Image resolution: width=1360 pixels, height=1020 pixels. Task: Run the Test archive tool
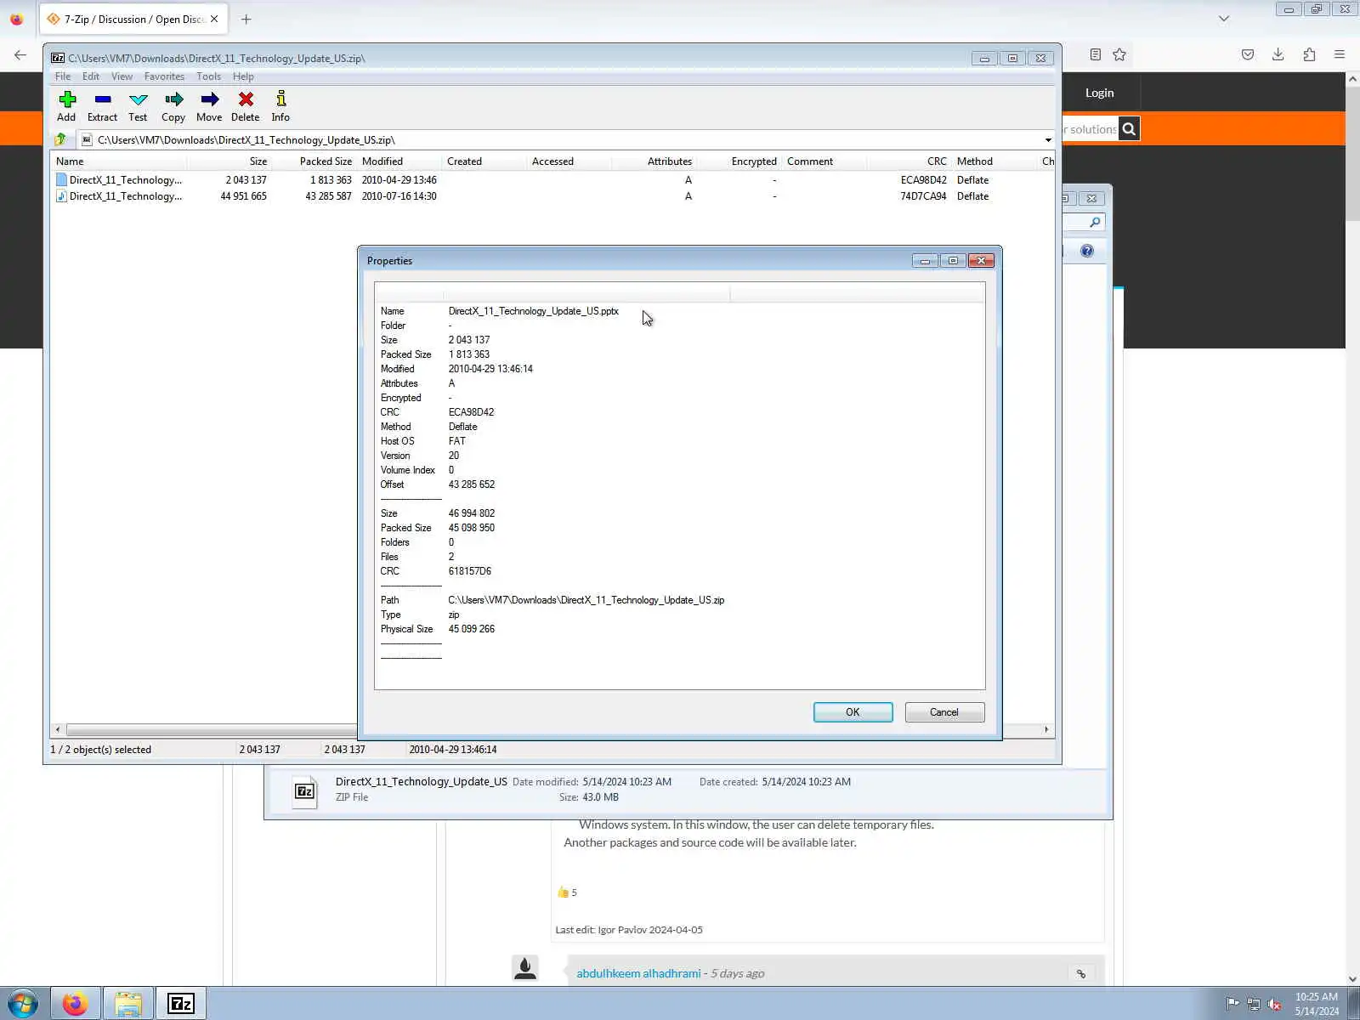tap(138, 106)
